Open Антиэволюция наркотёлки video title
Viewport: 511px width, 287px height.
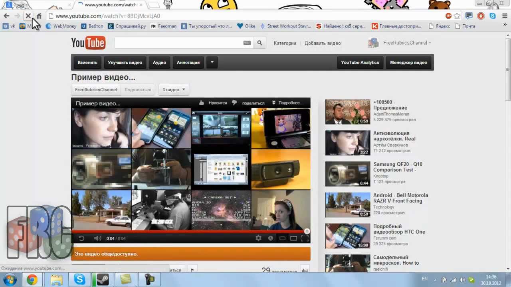(x=394, y=136)
